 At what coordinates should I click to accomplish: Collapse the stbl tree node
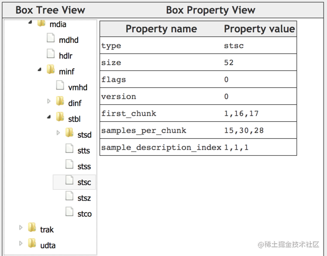click(x=49, y=117)
